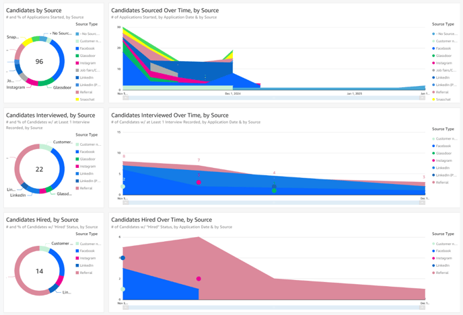Click Glassdoor legend marker in Candidates by Source
463x315 pixels.
[77, 56]
